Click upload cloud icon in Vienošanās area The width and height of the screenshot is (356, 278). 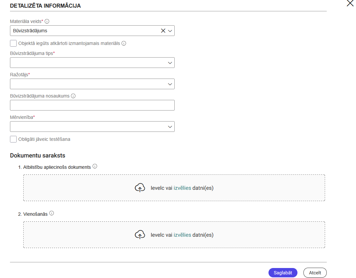[x=140, y=235]
